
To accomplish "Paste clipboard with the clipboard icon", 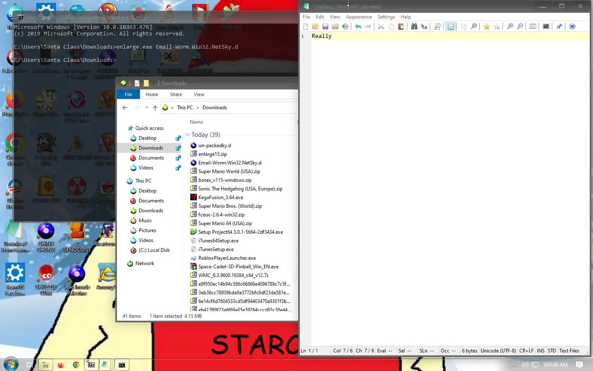I will point(401,26).
